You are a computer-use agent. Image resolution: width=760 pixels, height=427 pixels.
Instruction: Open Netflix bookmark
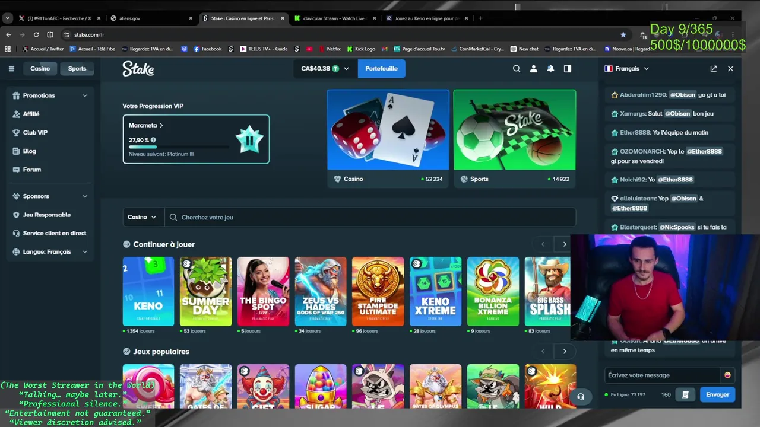tap(330, 49)
